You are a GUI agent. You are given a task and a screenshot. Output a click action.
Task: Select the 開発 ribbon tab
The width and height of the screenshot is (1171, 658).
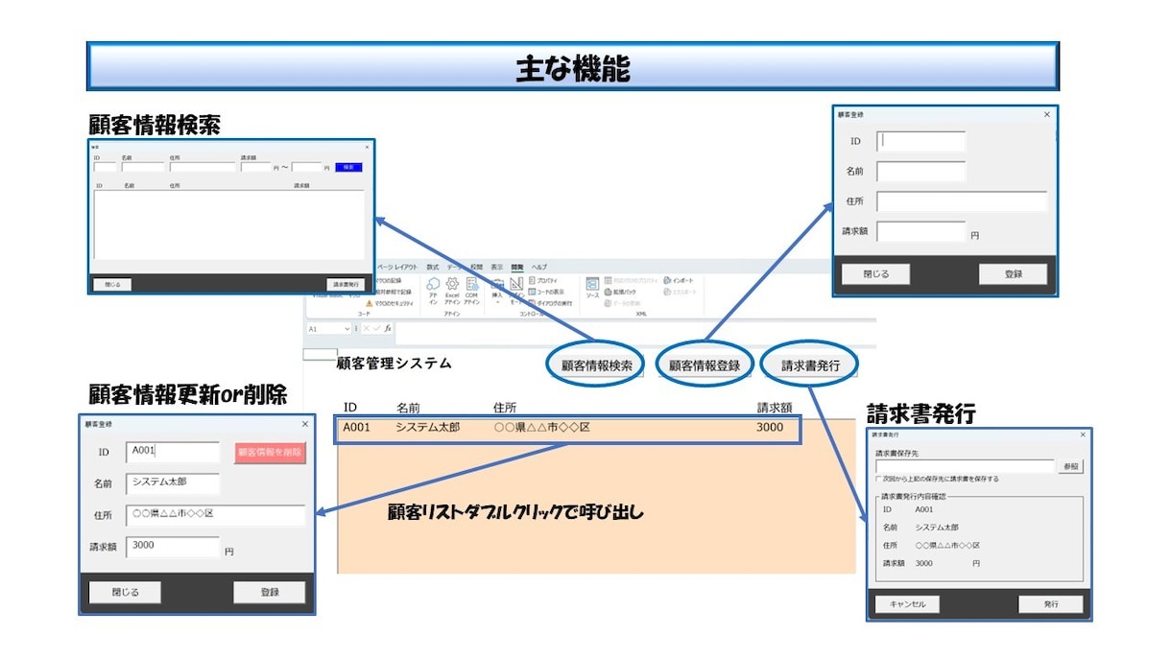(516, 267)
